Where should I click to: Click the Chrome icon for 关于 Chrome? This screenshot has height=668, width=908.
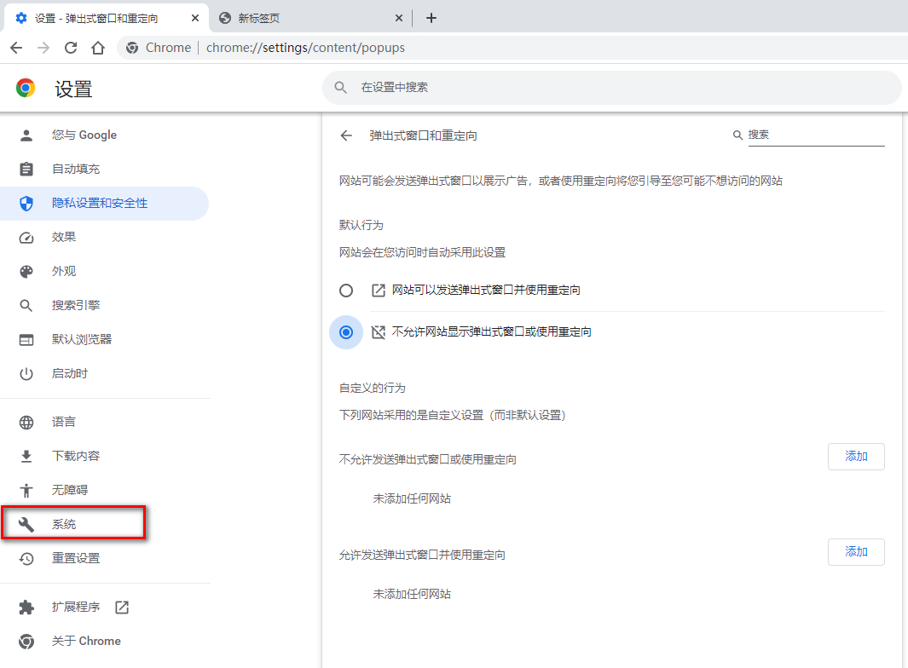click(x=26, y=642)
